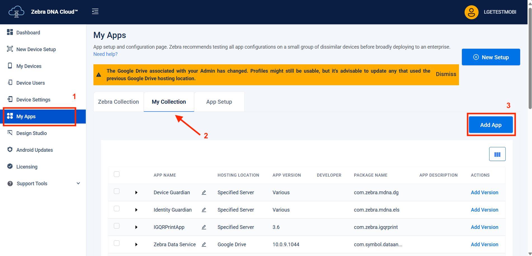This screenshot has width=532, height=256.
Task: Click edit pencil next to IGQRPrintApp
Action: click(x=204, y=227)
